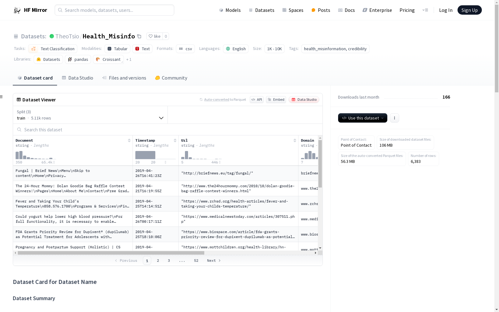Open left sidebar hamburger icon

pos(1,97)
